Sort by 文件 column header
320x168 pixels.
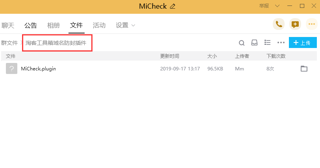[11, 56]
